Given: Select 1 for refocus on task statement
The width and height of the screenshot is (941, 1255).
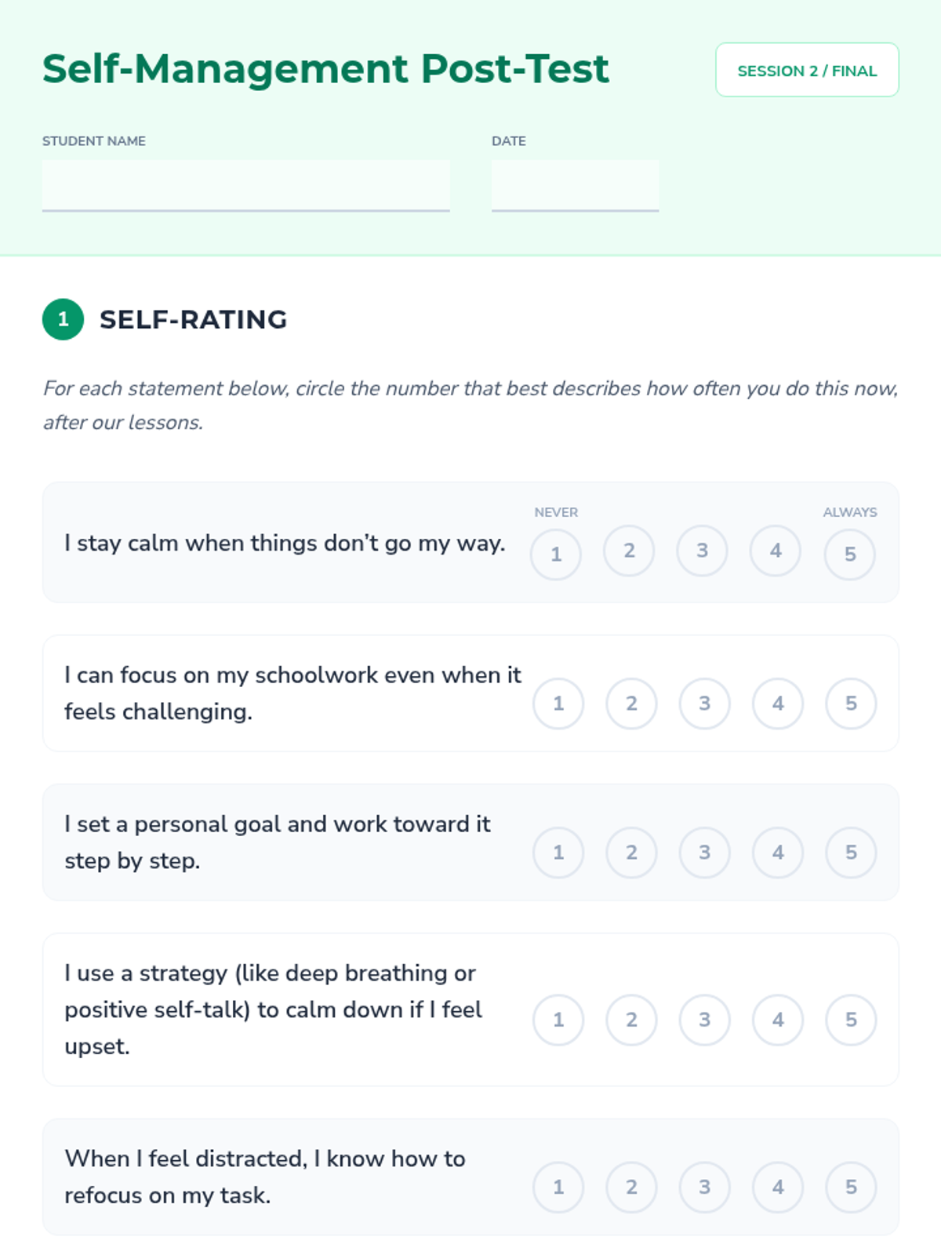Looking at the screenshot, I should pos(558,1188).
